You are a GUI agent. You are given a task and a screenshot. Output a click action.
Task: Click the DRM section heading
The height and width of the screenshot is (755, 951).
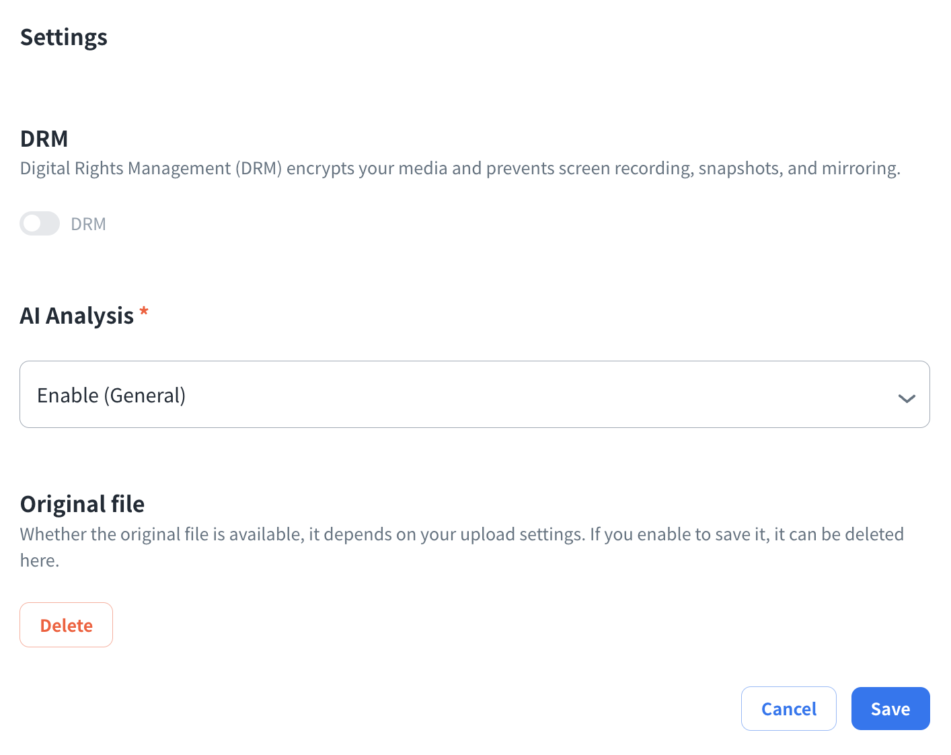(44, 139)
